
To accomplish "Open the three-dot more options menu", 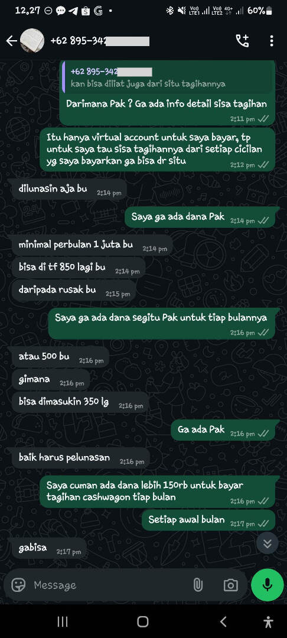I will pos(272,41).
